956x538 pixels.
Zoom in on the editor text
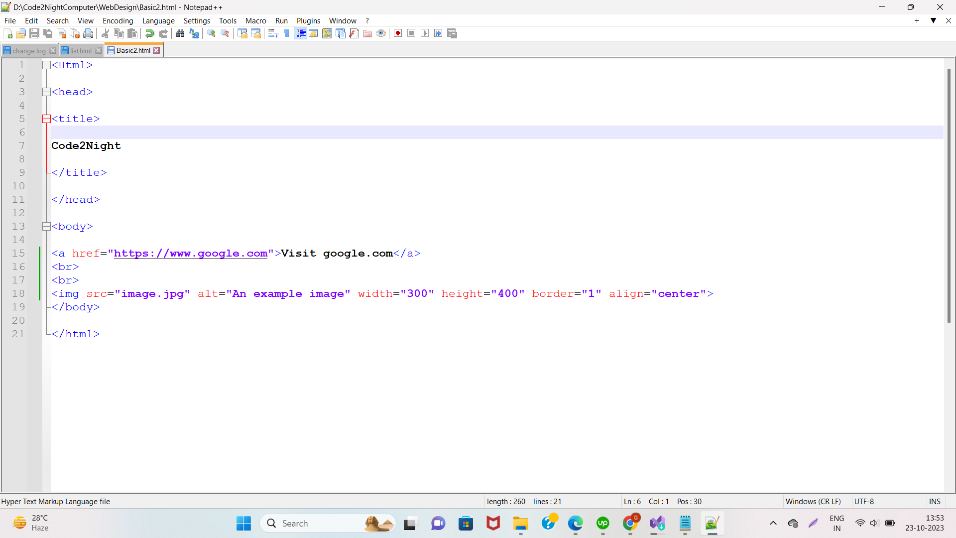click(212, 33)
